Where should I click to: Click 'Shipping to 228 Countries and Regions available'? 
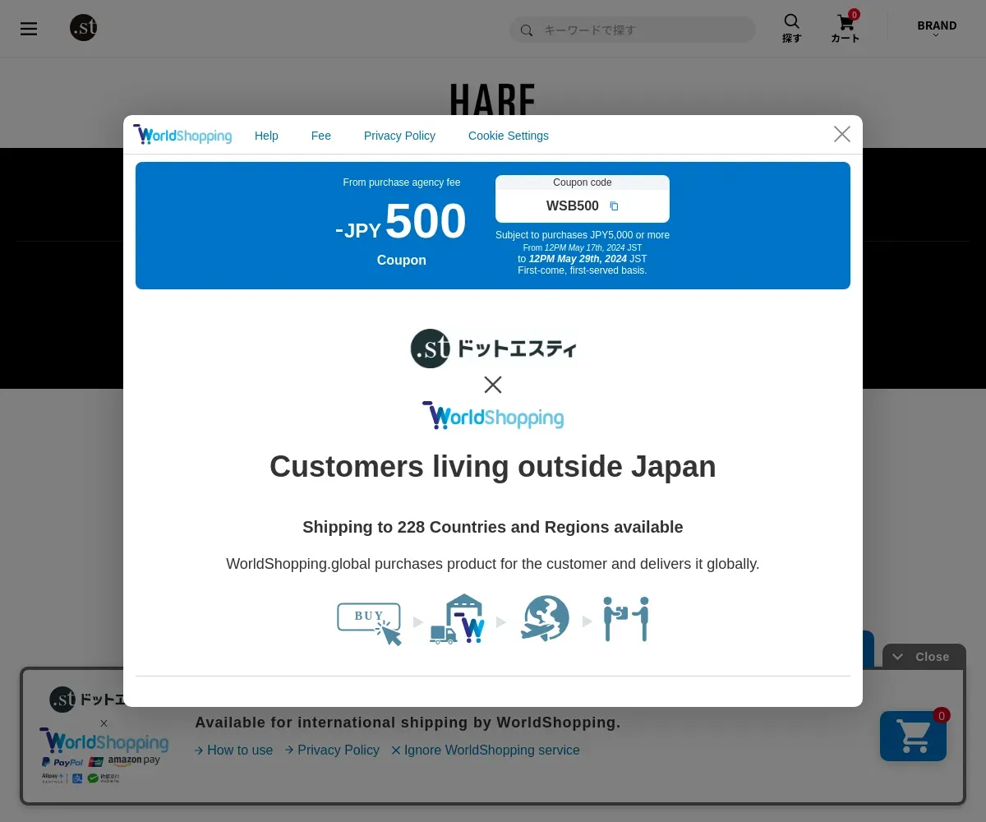pos(493,527)
